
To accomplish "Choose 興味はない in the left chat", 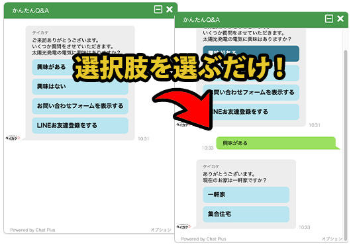I will tap(80, 87).
